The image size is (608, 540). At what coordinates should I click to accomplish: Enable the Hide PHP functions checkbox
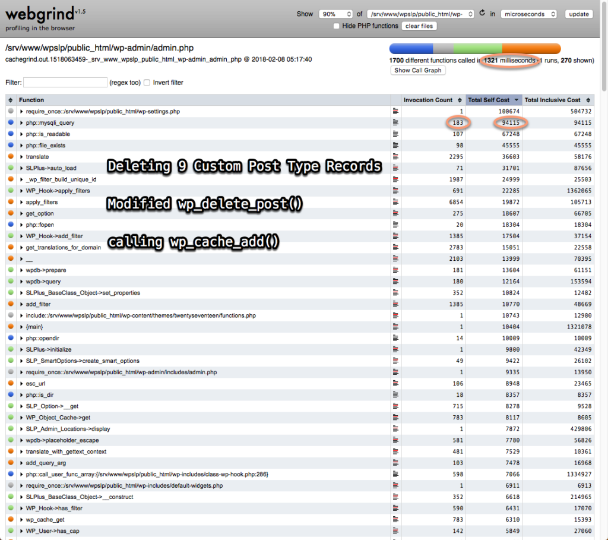[x=337, y=26]
